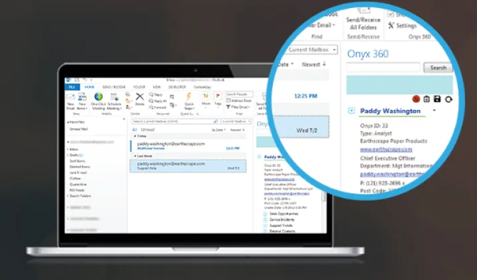Open One-Click Meeting
The width and height of the screenshot is (477, 280).
pos(99,98)
